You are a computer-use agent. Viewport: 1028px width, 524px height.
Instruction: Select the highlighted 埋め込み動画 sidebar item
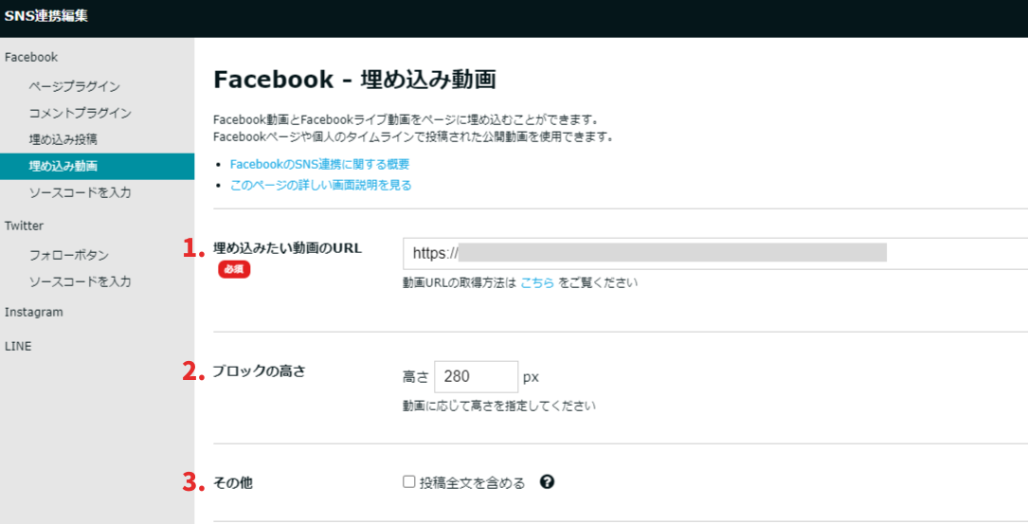click(x=97, y=167)
